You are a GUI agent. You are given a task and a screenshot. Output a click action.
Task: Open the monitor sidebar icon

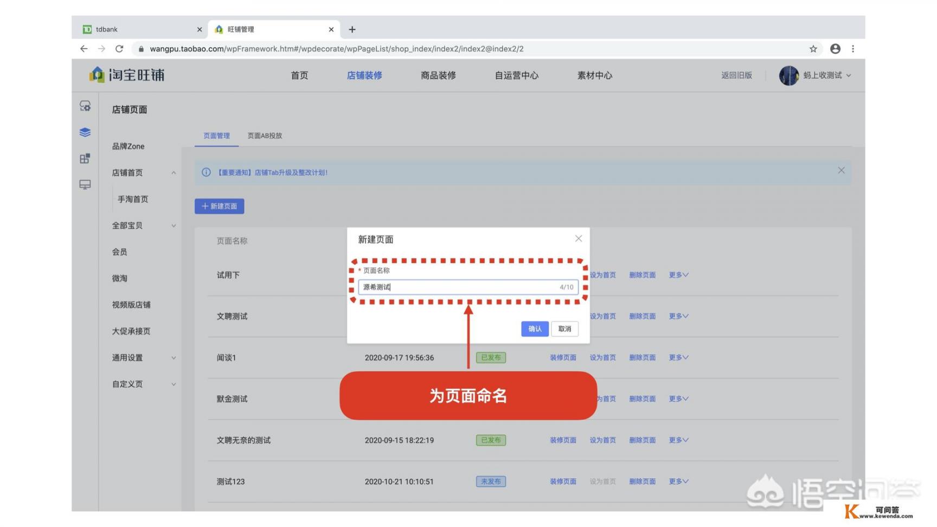pyautogui.click(x=85, y=185)
